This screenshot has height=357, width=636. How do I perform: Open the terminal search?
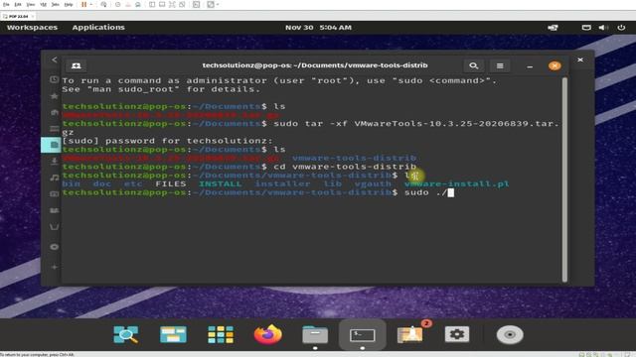click(x=473, y=65)
